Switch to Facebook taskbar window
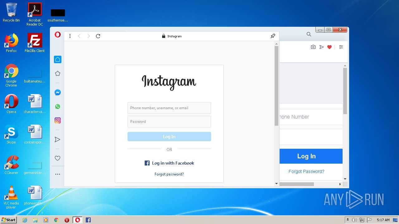Image resolution: width=399 pixels, height=224 pixels. click(x=88, y=220)
